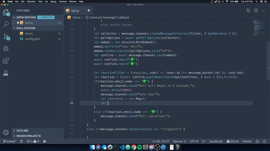
Task: Click the master branch indicator in the status bar
Action: click(10, 141)
